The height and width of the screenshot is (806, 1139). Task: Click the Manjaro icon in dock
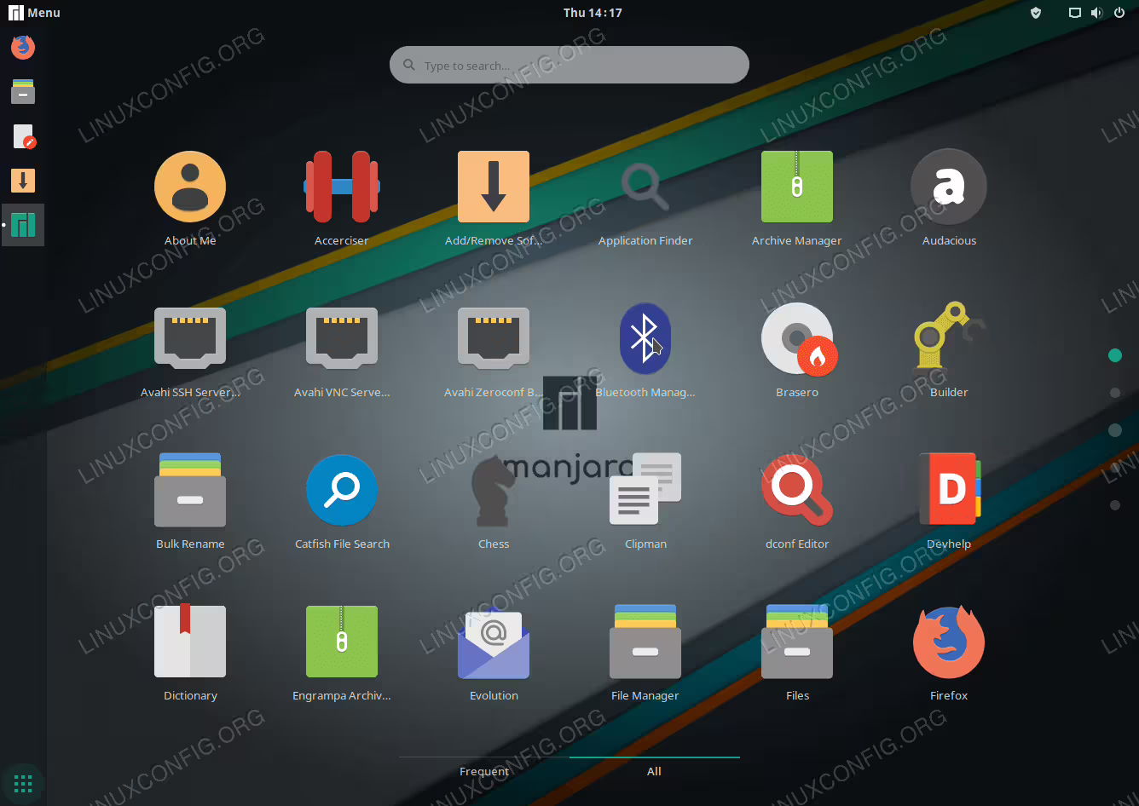point(23,225)
